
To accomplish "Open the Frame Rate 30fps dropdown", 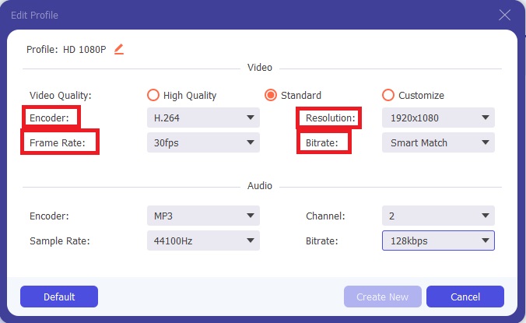I will pos(203,142).
